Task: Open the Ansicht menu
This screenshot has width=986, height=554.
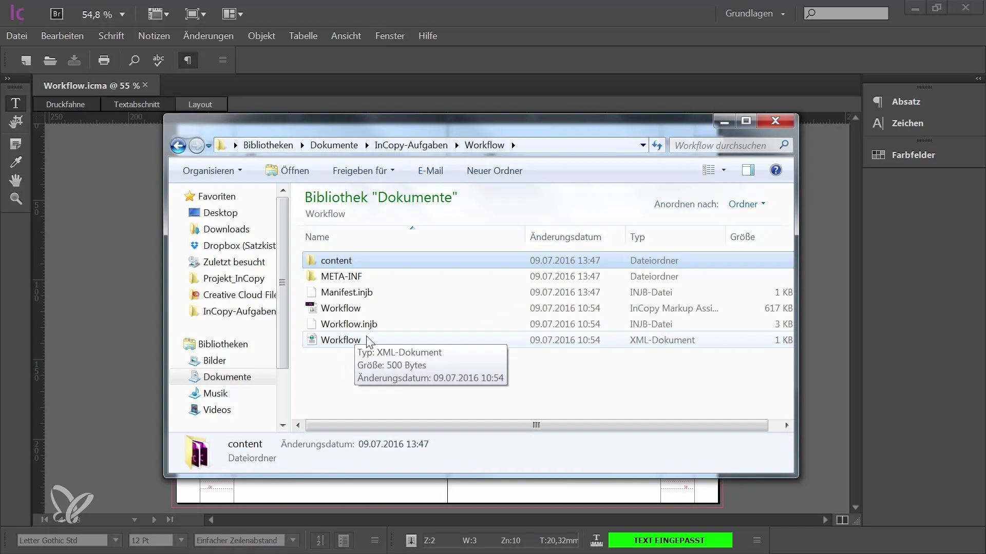Action: coord(346,36)
